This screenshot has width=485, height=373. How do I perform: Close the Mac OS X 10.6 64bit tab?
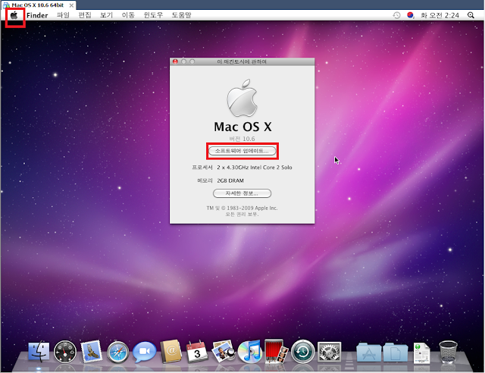[71, 5]
